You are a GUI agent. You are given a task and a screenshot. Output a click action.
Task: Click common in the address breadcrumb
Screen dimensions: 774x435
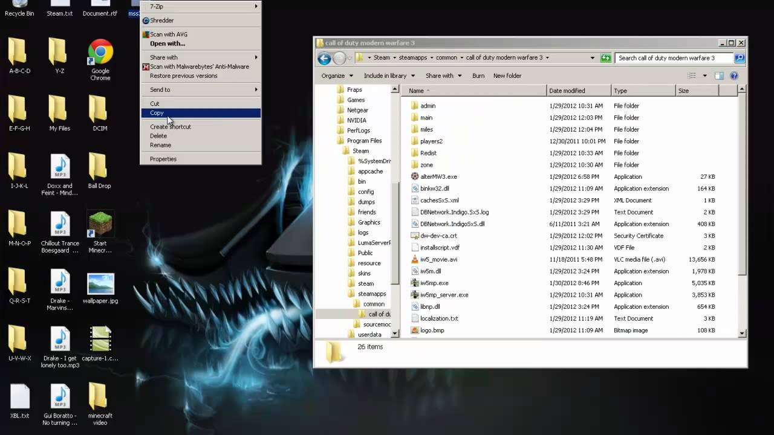446,58
